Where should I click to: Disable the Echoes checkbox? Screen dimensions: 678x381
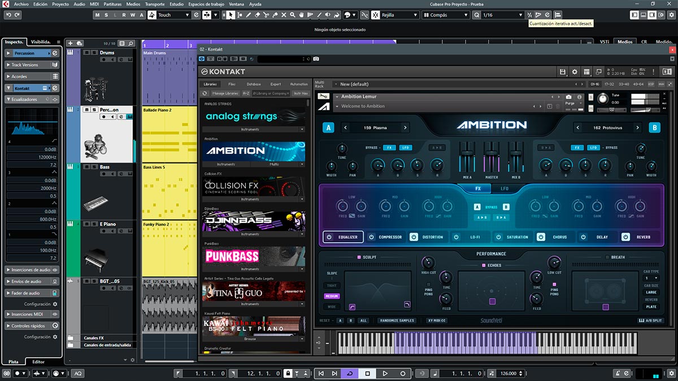coord(484,265)
